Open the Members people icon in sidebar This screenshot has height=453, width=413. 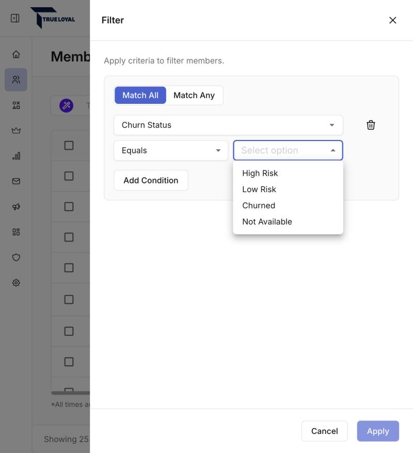(16, 80)
